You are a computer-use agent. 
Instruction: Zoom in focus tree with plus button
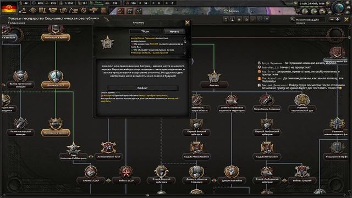tap(337, 20)
